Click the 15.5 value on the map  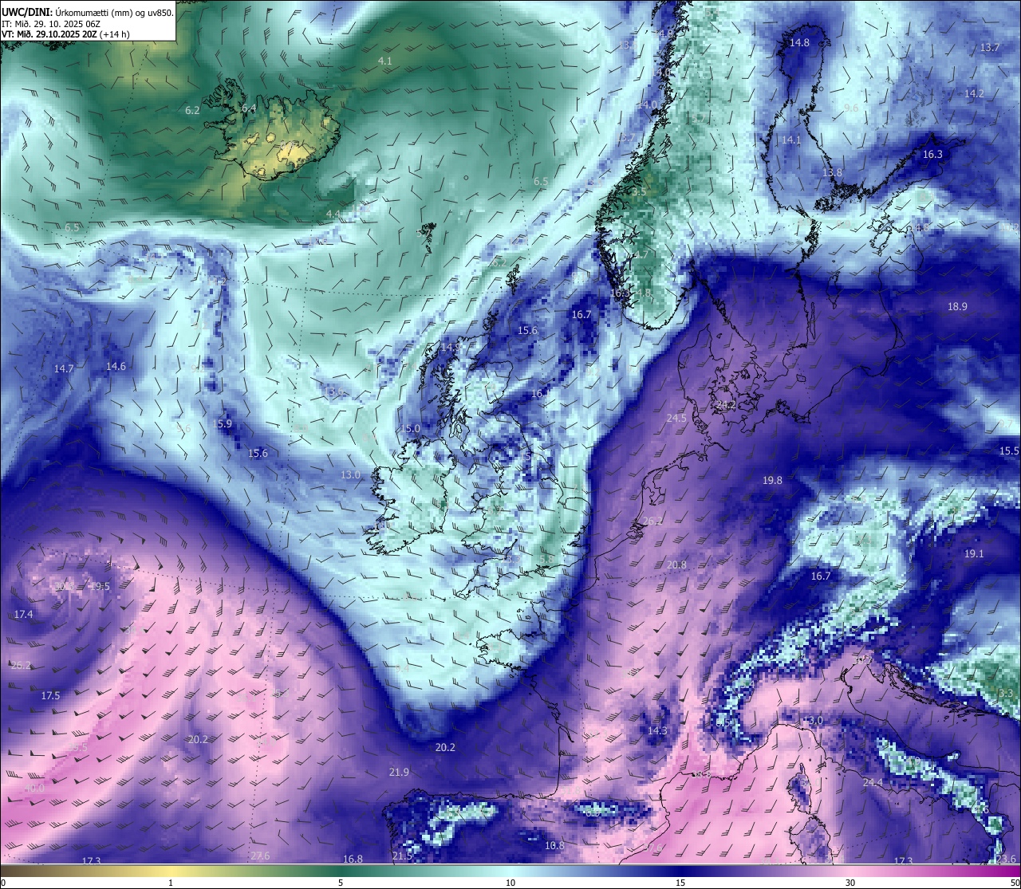(1009, 451)
